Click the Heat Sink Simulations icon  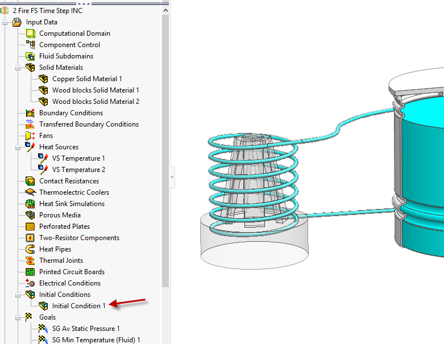tap(30, 204)
